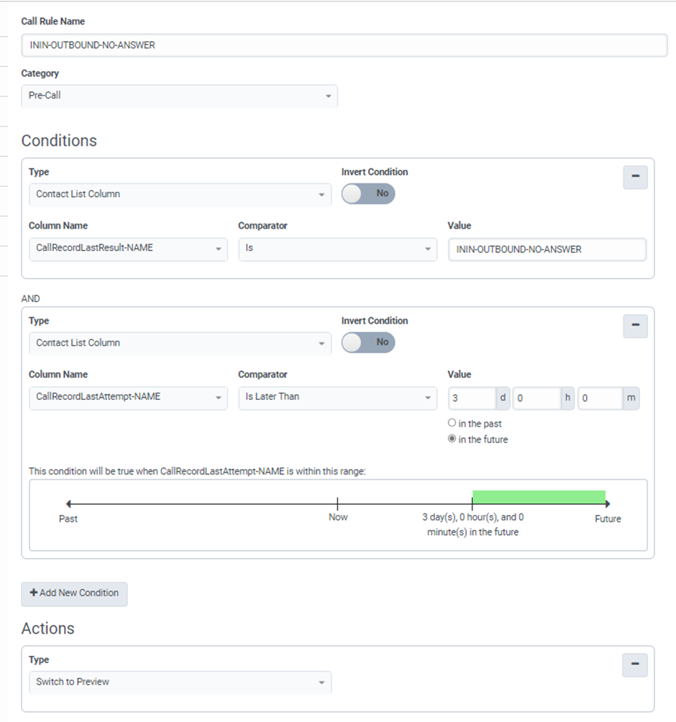Open the first condition's Type dropdown

pos(179,194)
